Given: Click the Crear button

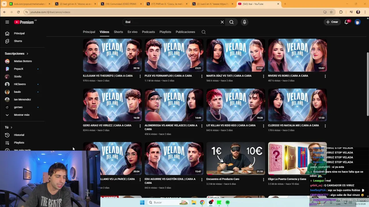Looking at the screenshot, I should tap(332, 22).
